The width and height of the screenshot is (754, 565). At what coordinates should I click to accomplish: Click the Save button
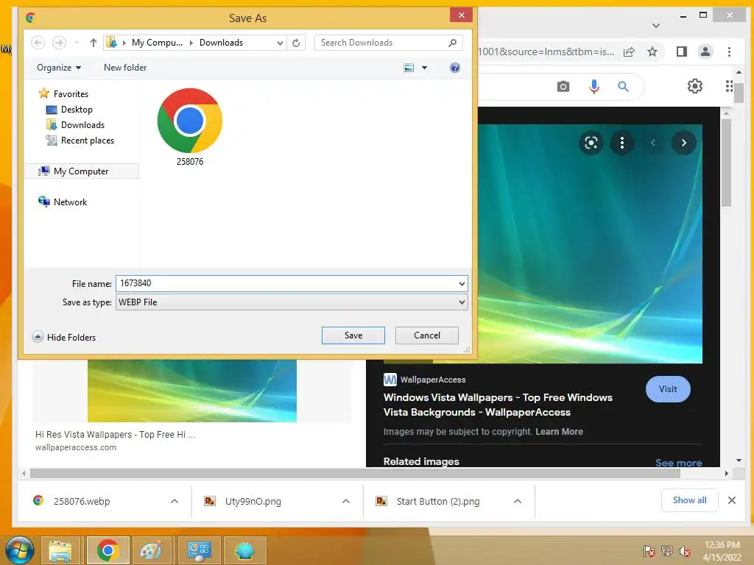point(353,335)
